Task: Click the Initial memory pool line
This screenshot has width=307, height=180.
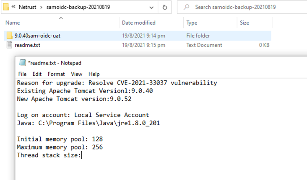Action: tap(60, 139)
